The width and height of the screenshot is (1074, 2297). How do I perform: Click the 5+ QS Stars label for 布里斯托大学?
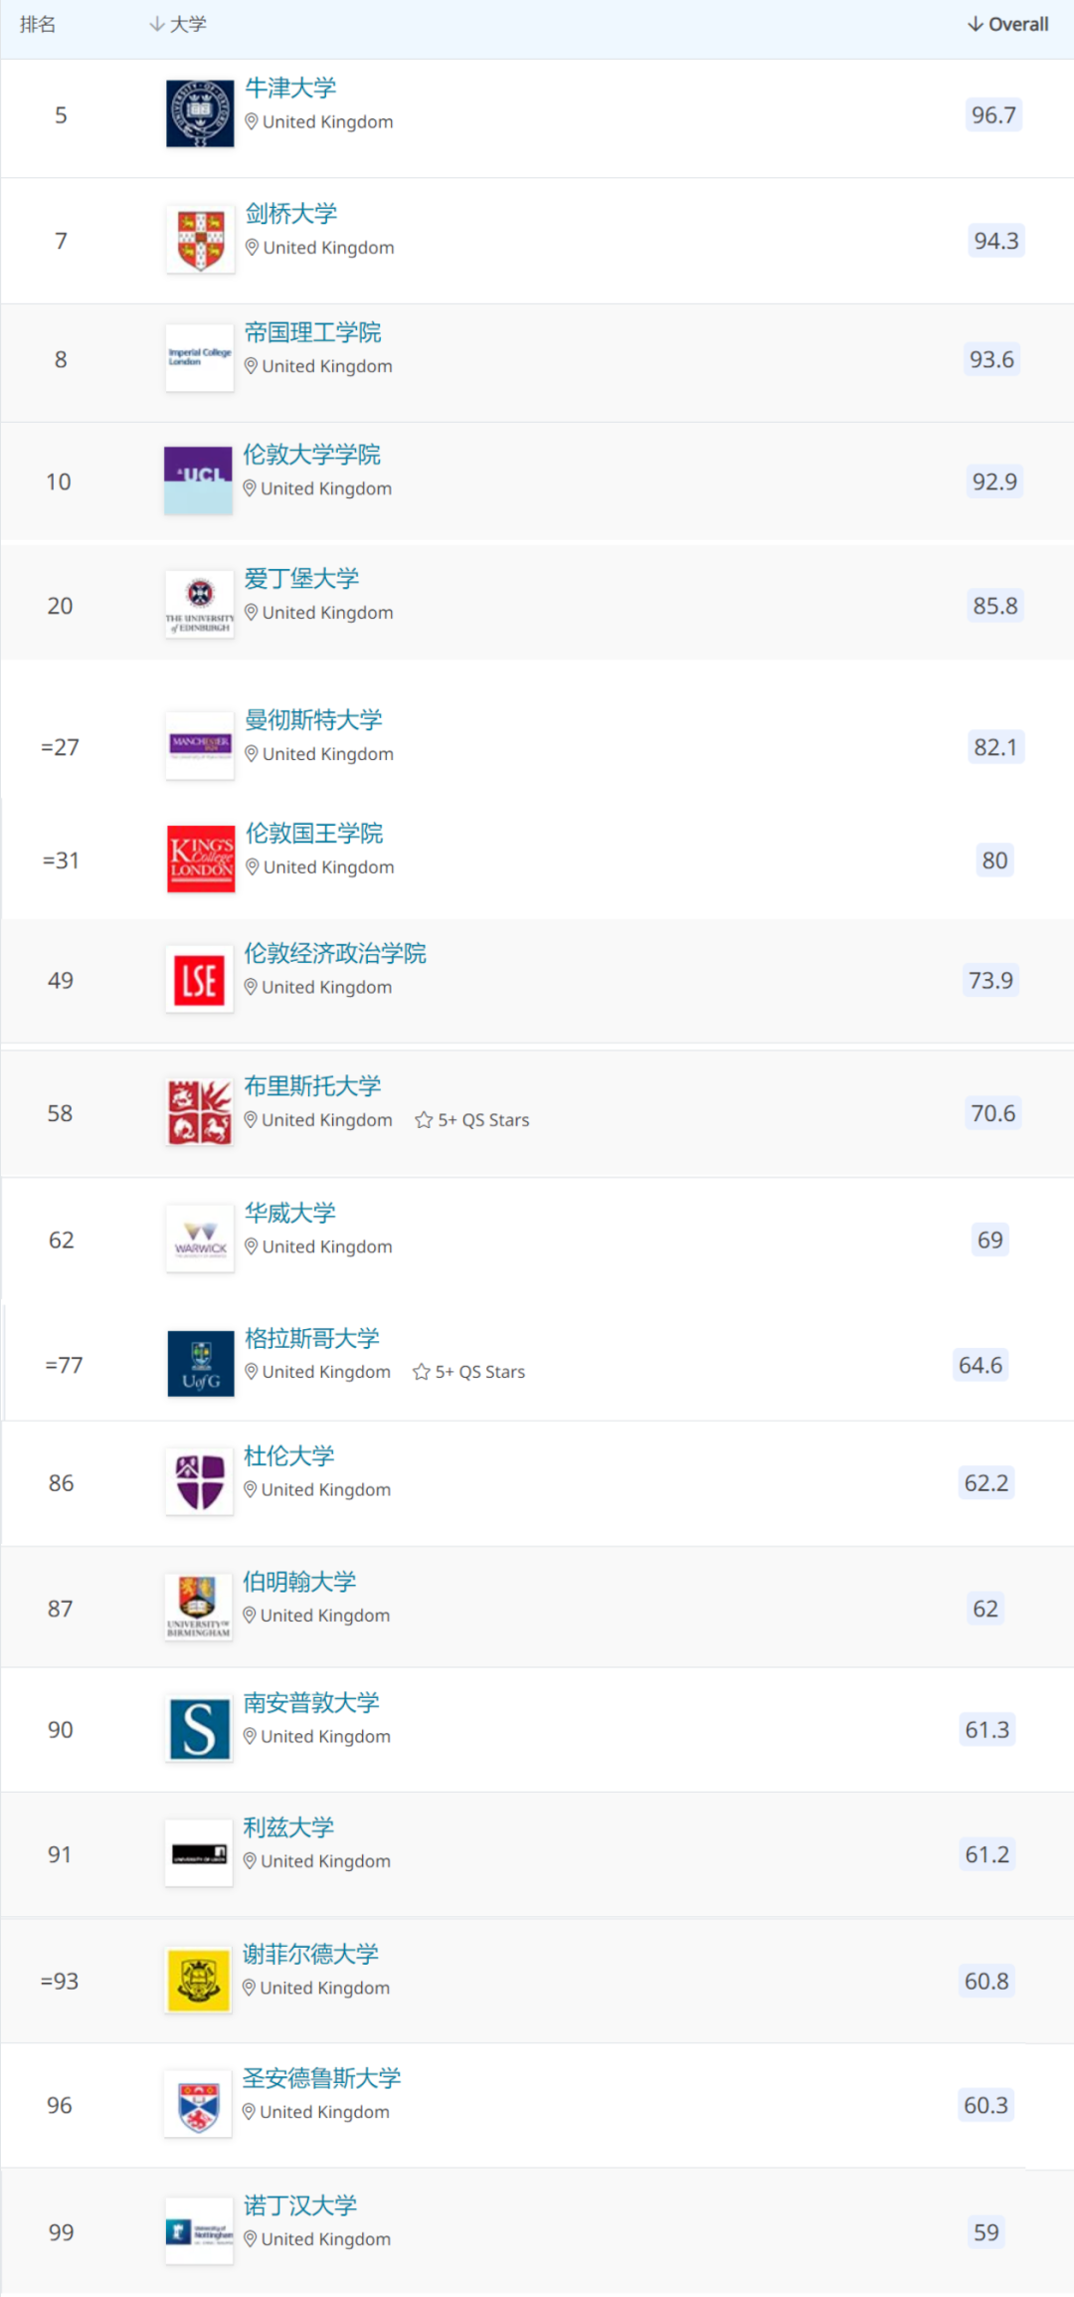484,1120
